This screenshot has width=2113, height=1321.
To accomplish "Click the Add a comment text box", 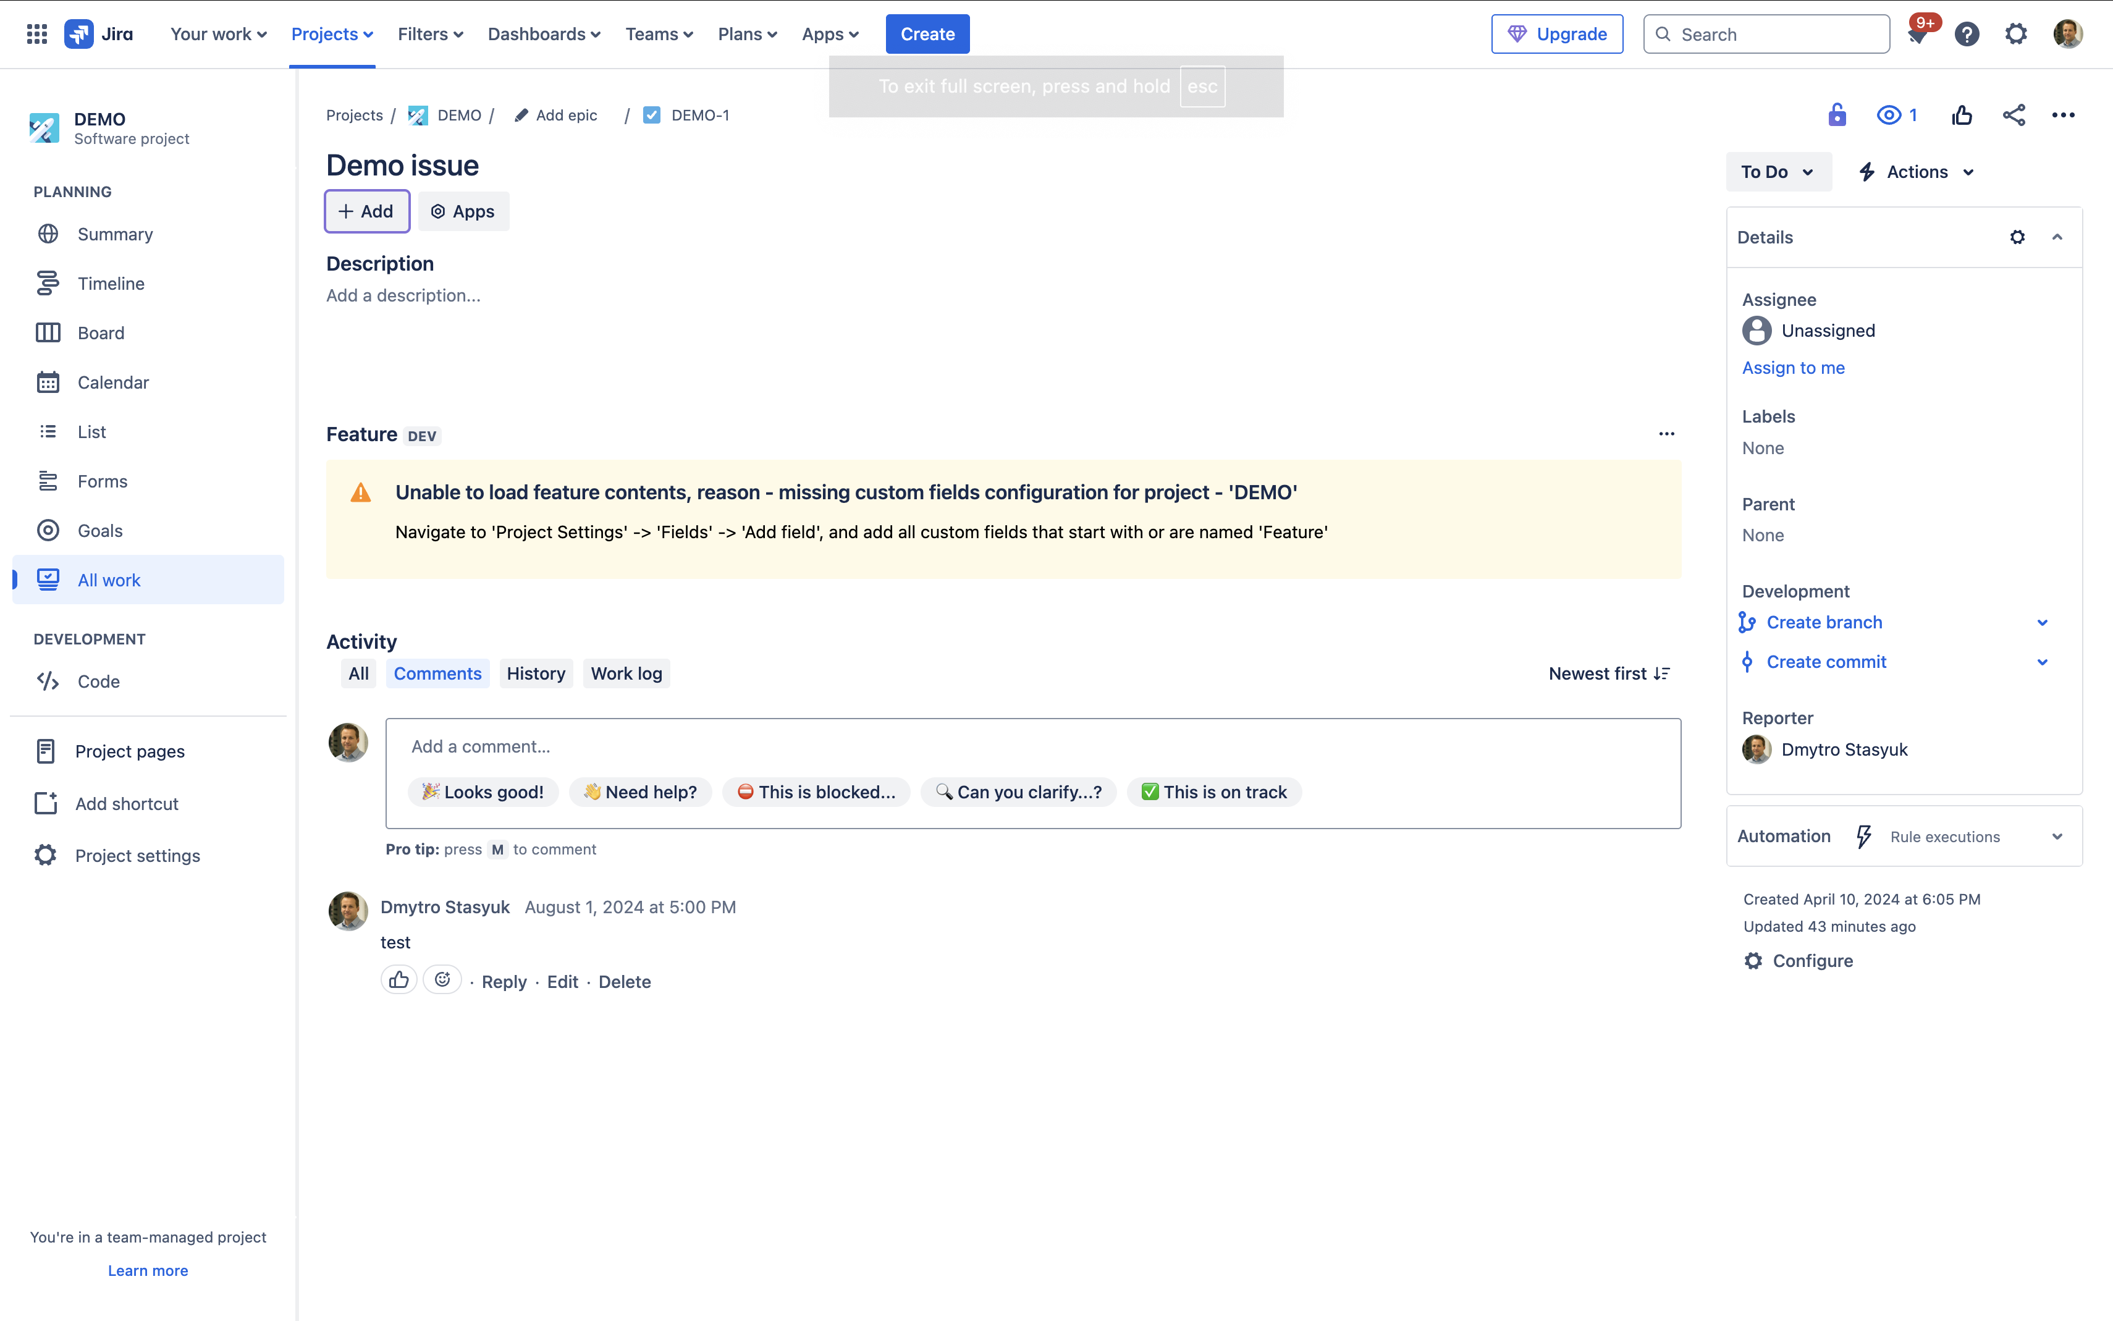I will (x=1034, y=746).
